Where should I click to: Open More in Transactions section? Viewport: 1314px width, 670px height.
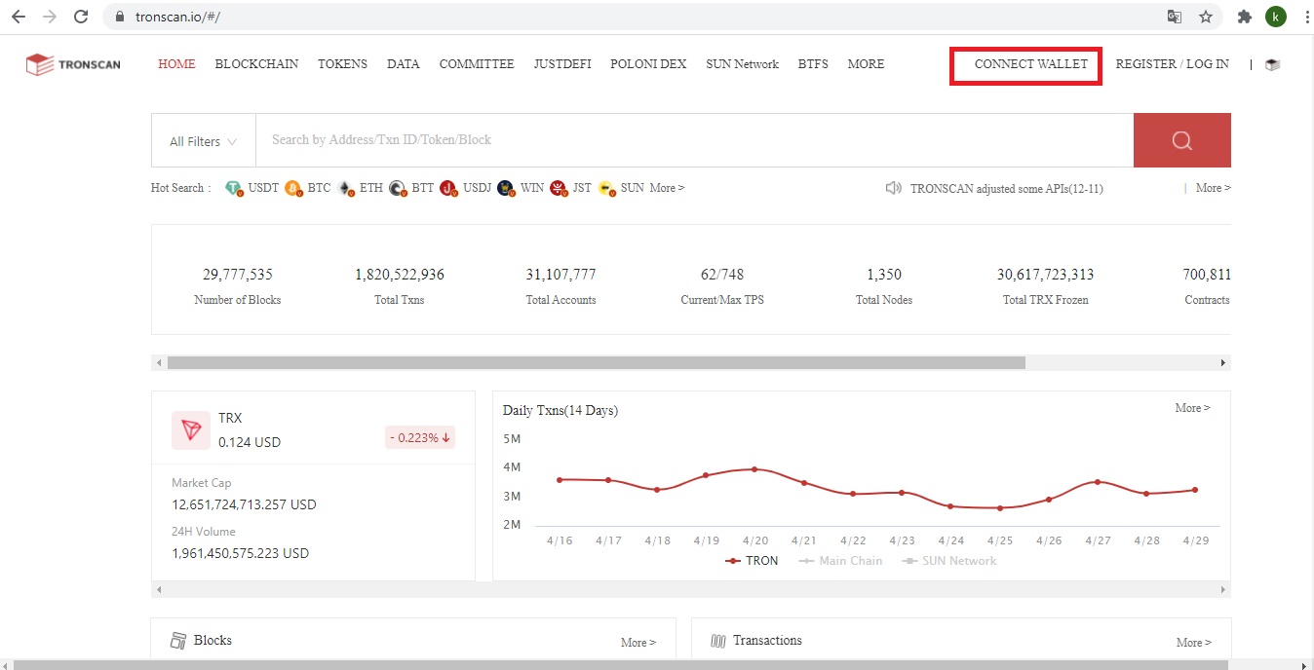coord(1194,643)
